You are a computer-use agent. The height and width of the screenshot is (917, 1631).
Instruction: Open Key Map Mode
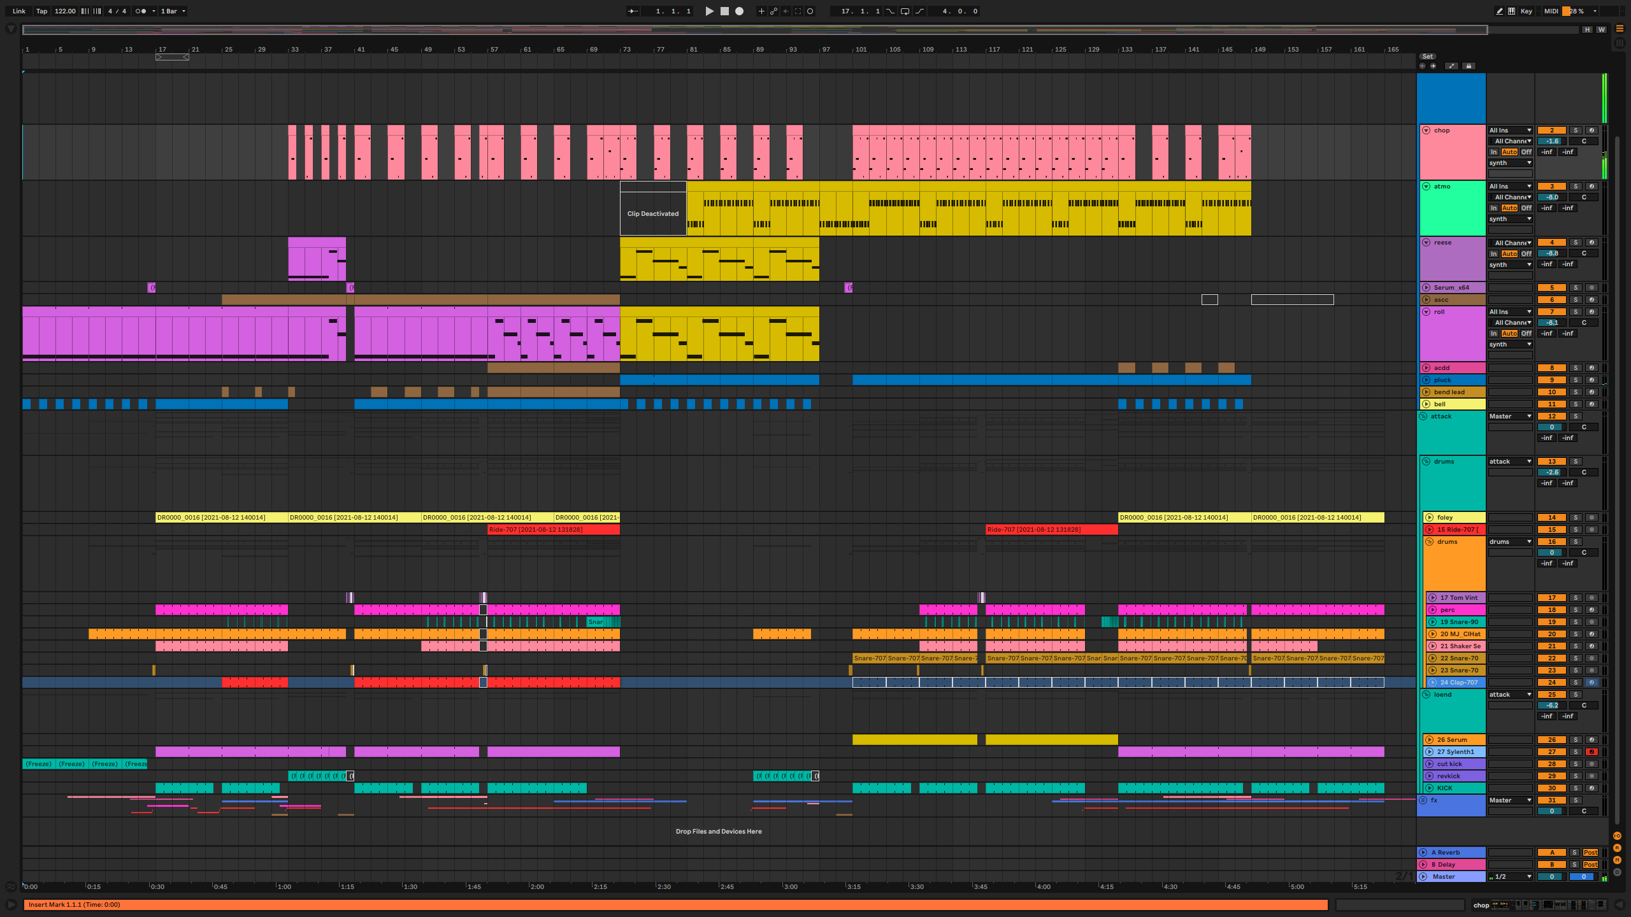point(1527,11)
